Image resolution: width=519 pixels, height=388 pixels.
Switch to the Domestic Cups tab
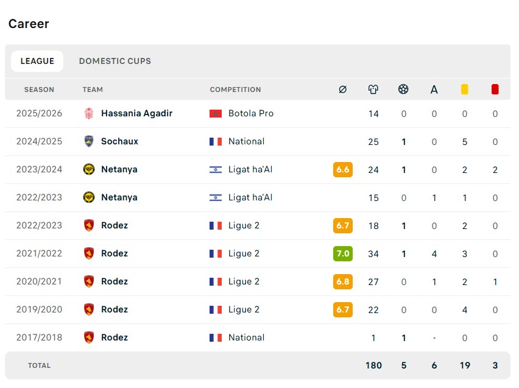tap(115, 62)
